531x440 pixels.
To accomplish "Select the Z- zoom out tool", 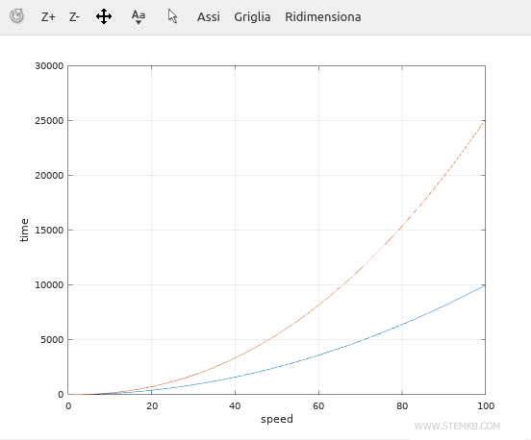I will 74,17.
